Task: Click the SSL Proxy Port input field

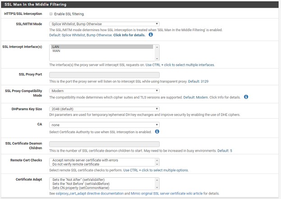Action: click(104, 75)
